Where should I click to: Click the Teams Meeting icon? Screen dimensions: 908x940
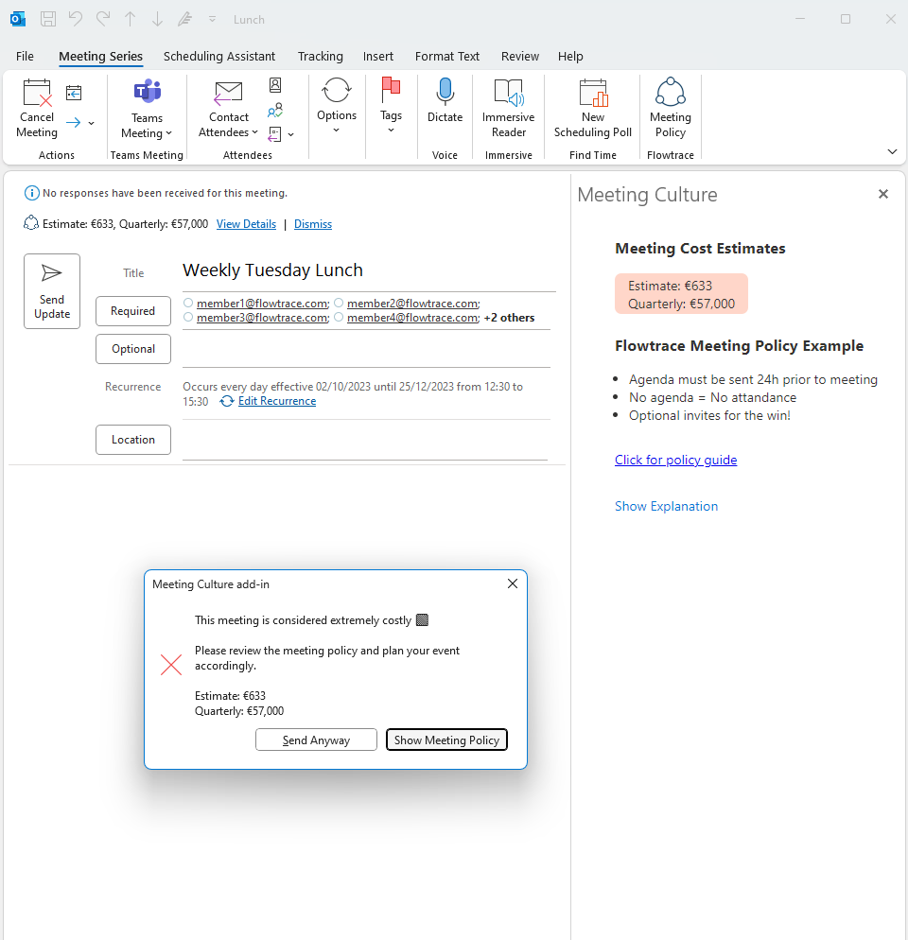(147, 91)
